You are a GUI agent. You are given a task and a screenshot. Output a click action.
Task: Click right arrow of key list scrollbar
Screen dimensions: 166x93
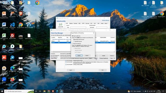point(114,52)
